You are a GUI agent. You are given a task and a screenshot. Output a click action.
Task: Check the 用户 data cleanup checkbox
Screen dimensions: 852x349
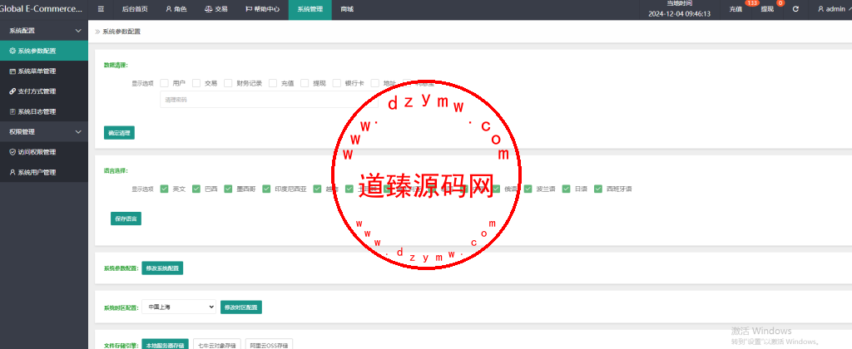point(164,83)
